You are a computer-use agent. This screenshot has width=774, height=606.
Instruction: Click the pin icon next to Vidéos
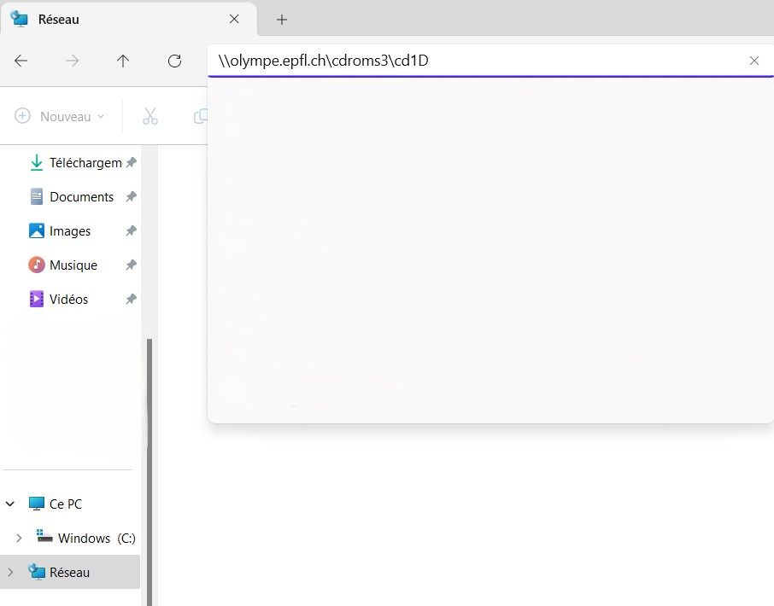(131, 299)
